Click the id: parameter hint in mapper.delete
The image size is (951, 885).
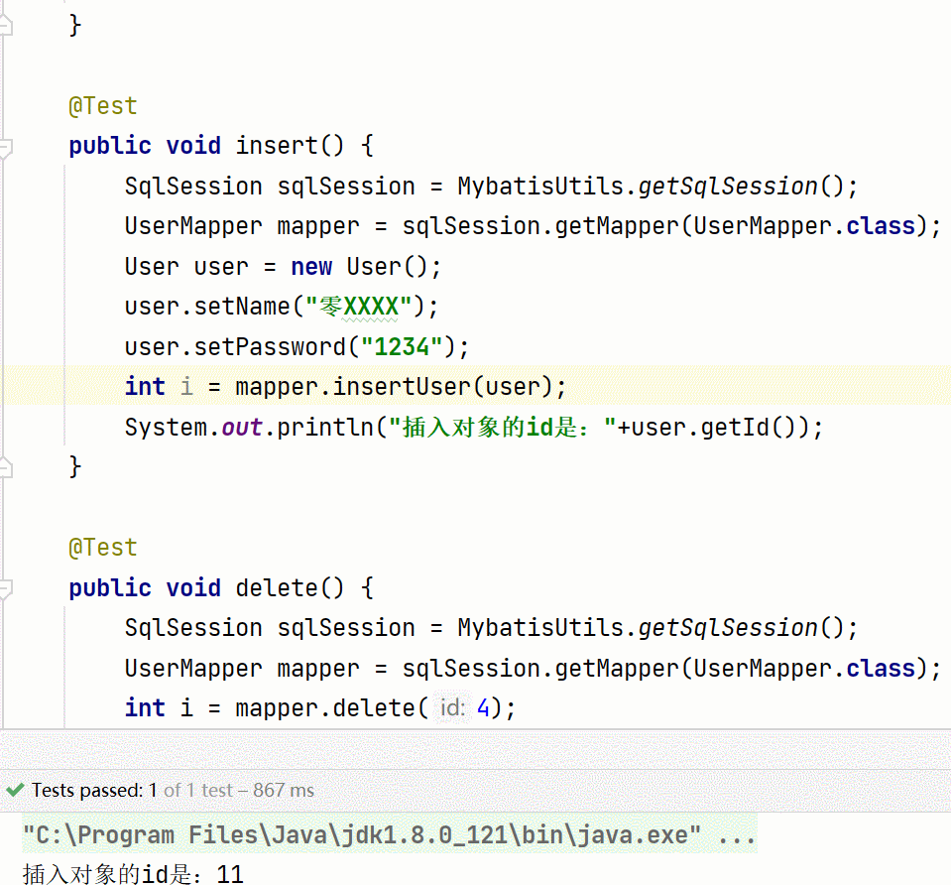452,707
